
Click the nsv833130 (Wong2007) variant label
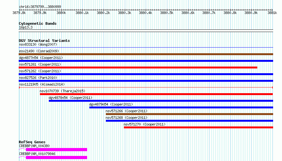click(38, 44)
